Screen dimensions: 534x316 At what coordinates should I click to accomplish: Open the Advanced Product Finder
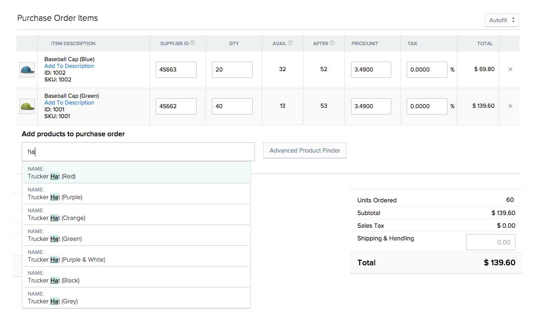coord(305,151)
